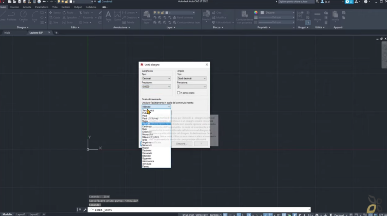Open Proprietà layer manager

147,17
